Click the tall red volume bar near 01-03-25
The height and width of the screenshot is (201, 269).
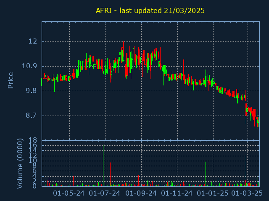(246, 170)
